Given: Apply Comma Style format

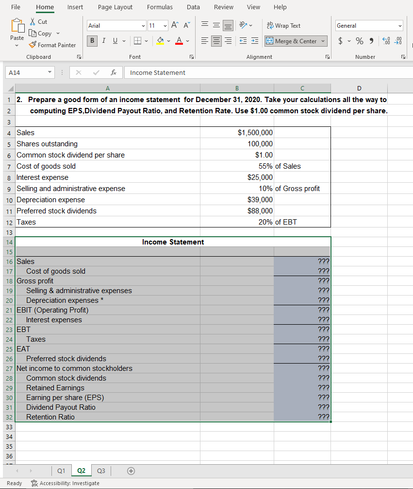Looking at the screenshot, I should coord(371,41).
